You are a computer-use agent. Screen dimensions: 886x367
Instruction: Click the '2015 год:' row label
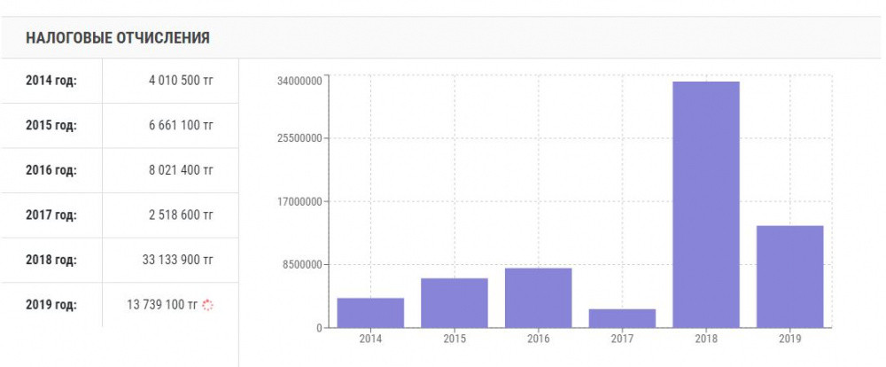[x=51, y=125]
